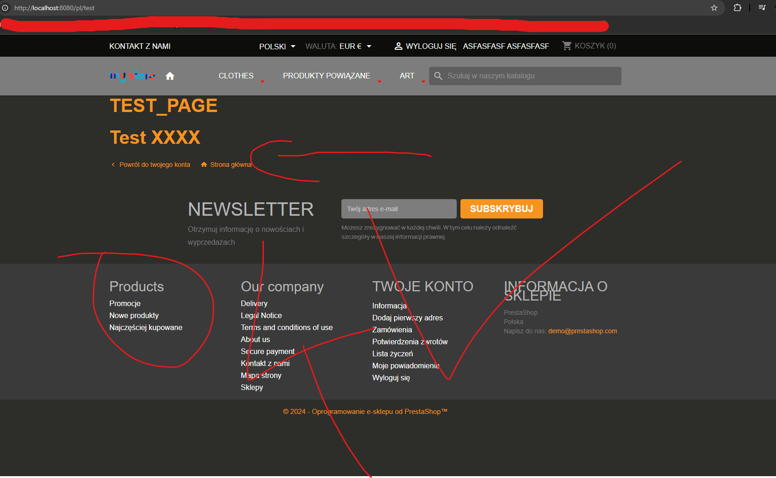Click Wyloguj się in the top bar
The width and height of the screenshot is (776, 478).
431,46
